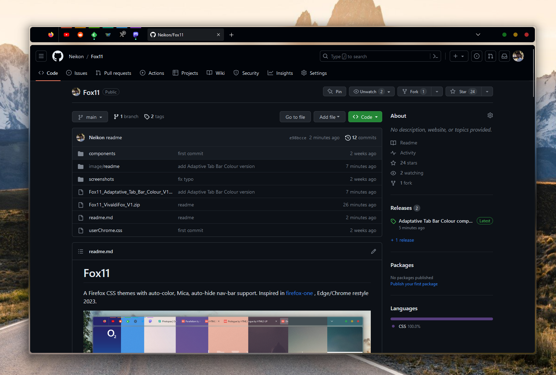556x375 pixels.
Task: Open the screenshots folder
Action: click(x=101, y=179)
